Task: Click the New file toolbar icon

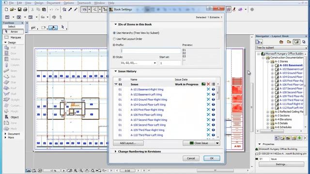Action: (x=6, y=10)
